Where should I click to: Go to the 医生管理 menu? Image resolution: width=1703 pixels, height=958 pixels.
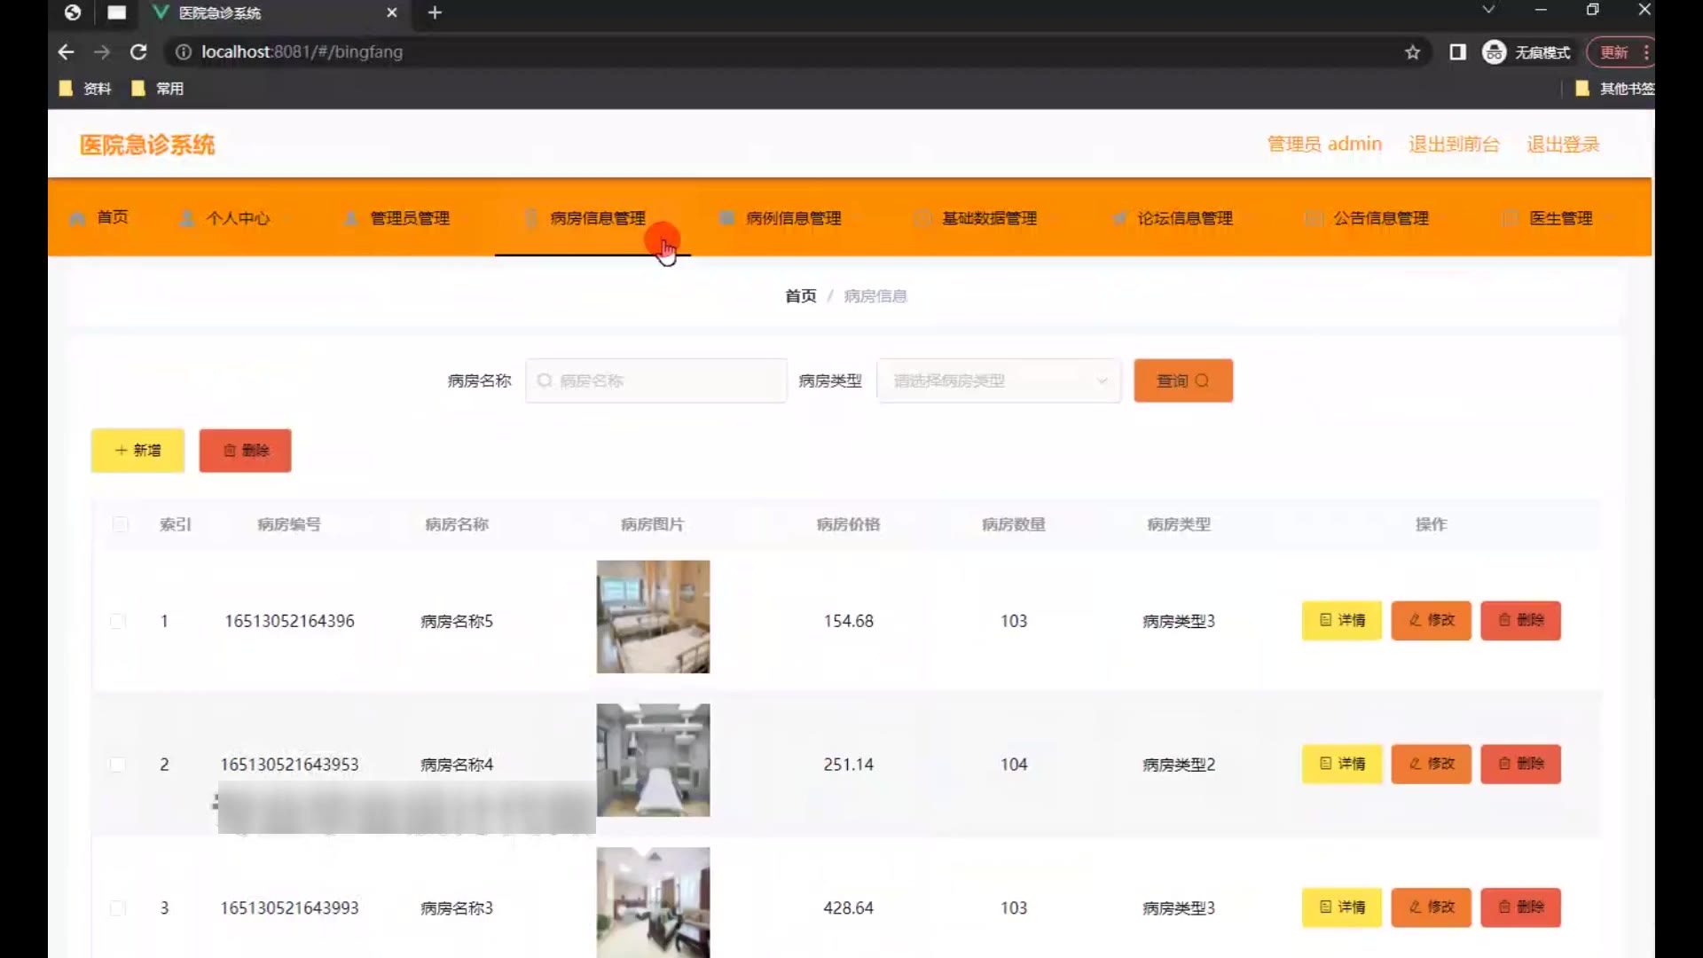[1560, 218]
